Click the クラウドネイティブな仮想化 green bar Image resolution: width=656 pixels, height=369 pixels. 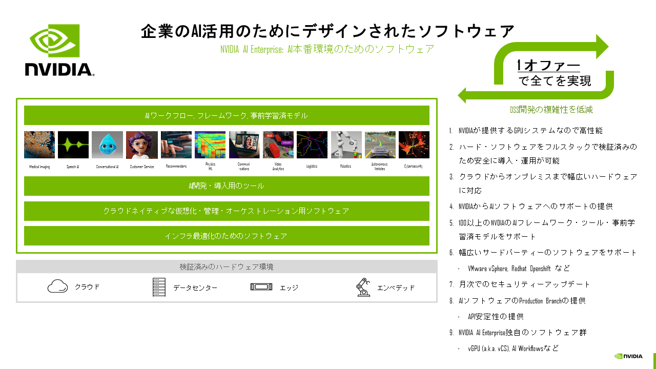tap(227, 211)
